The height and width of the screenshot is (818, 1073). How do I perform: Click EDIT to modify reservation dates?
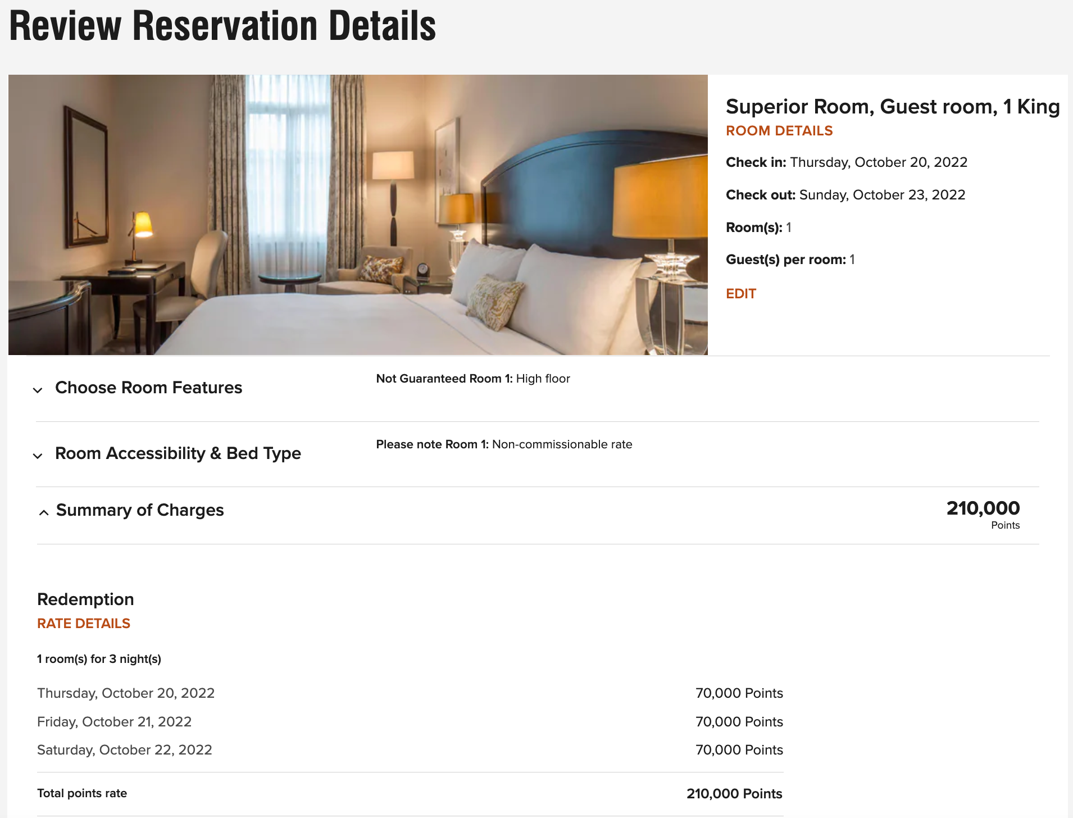tap(740, 293)
